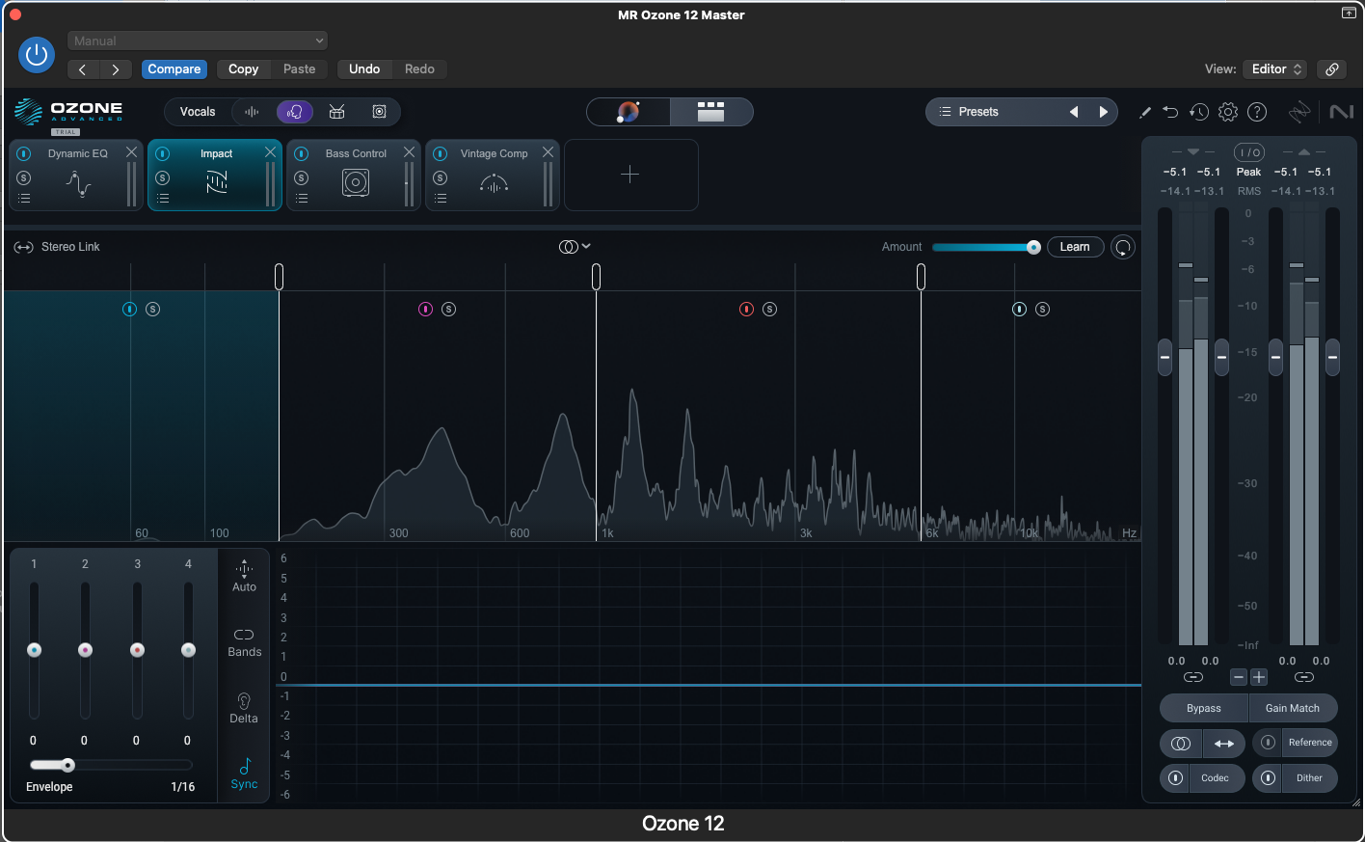Image resolution: width=1365 pixels, height=842 pixels.
Task: Solo the Impact module
Action: [x=161, y=177]
